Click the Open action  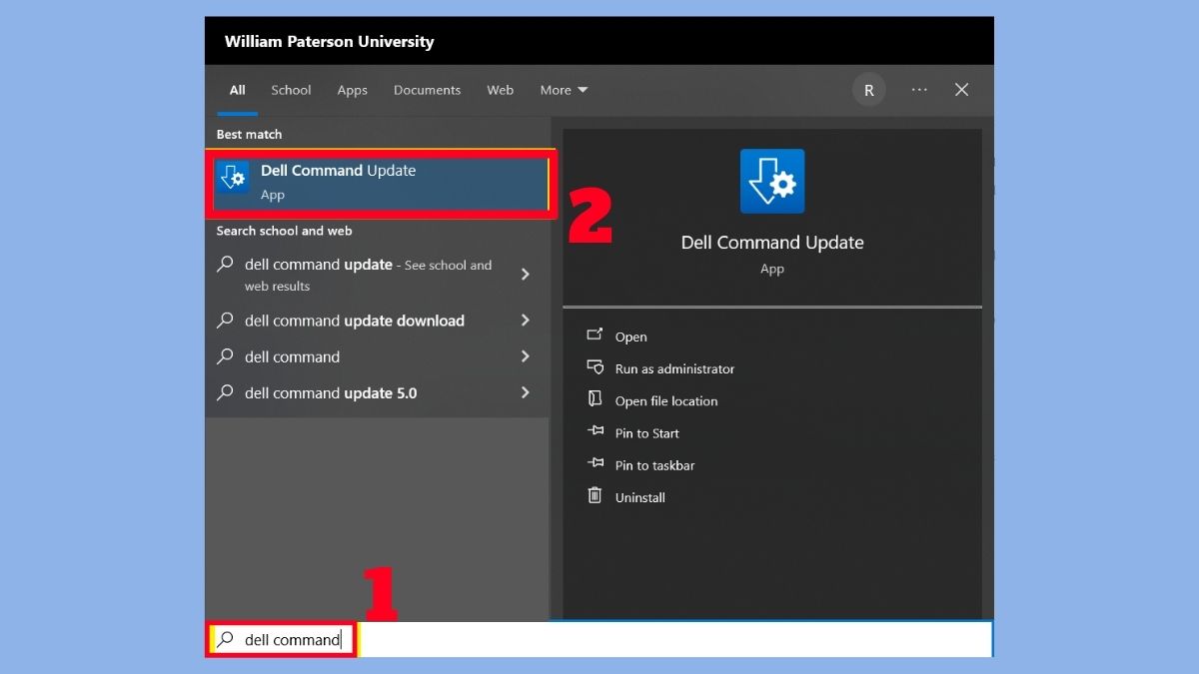pyautogui.click(x=630, y=337)
